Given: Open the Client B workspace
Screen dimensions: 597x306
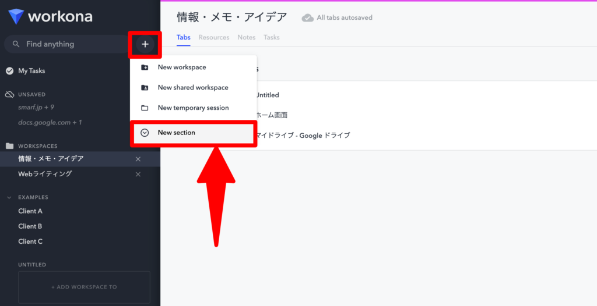Looking at the screenshot, I should (30, 226).
